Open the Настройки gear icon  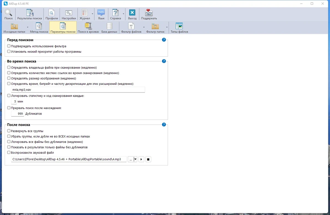coord(69,14)
